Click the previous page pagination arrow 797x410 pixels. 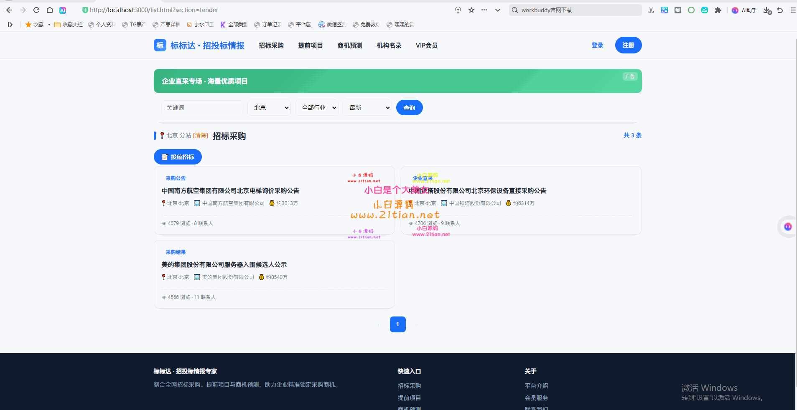point(379,324)
